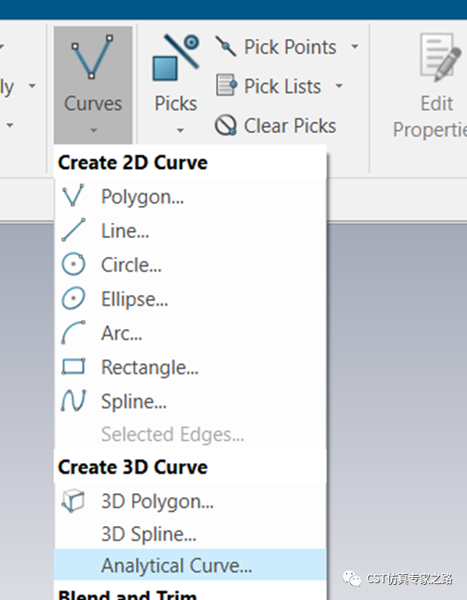Click the Curves V-shaped ribbon icon
The width and height of the screenshot is (467, 600).
click(92, 56)
